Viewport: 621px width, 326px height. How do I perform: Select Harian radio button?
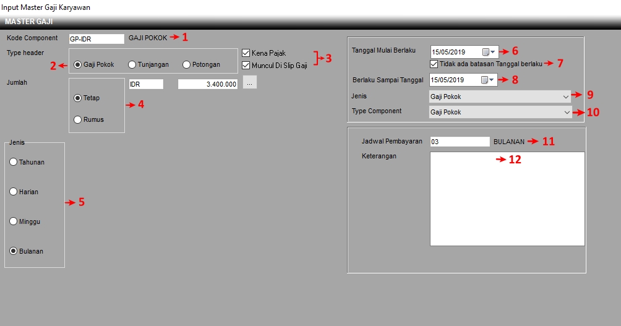[14, 192]
